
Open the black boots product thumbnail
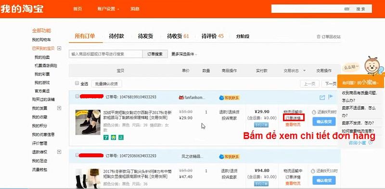(x=88, y=122)
